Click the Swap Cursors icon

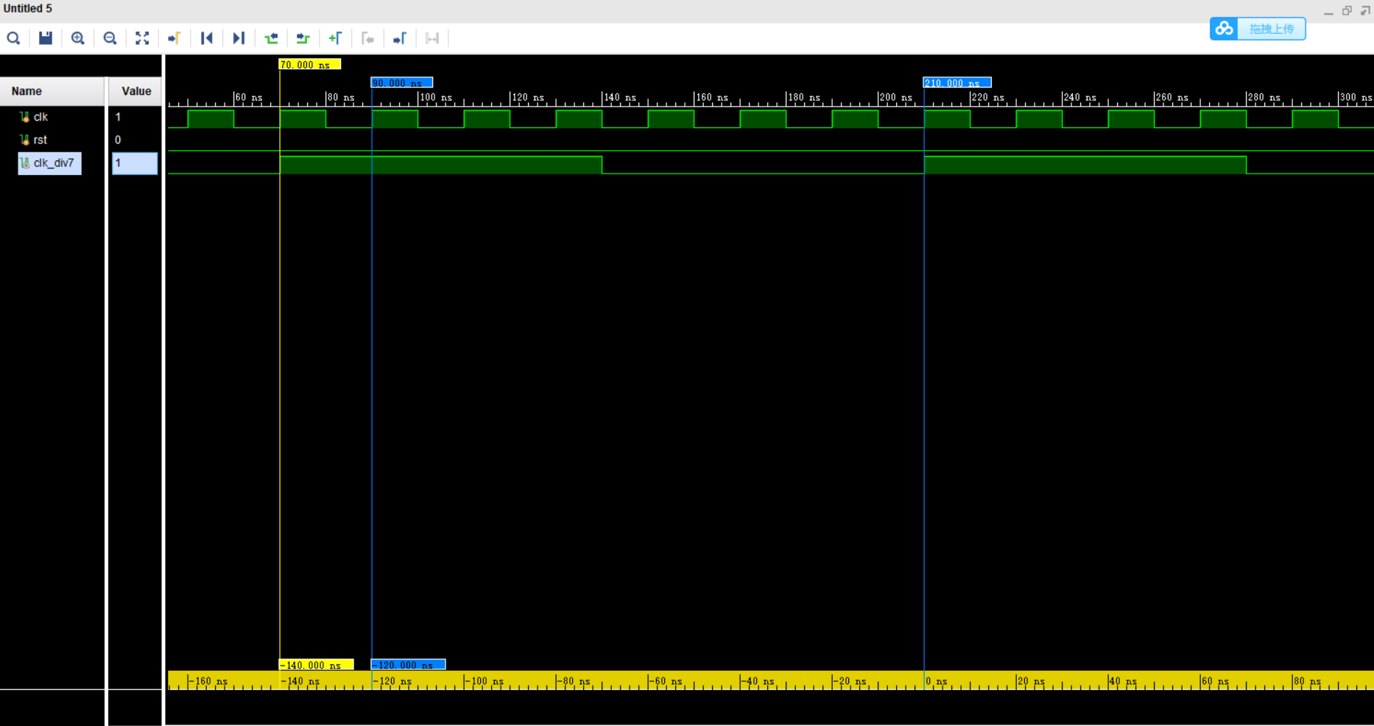pos(432,38)
